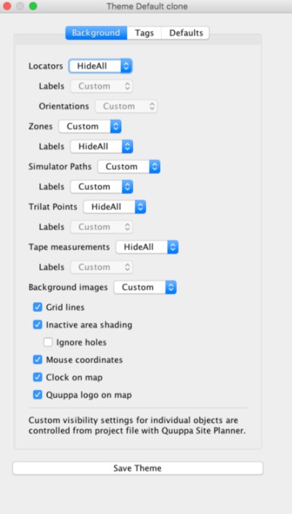Disable Quuppa logo on map
The image size is (292, 514).
[x=37, y=395]
